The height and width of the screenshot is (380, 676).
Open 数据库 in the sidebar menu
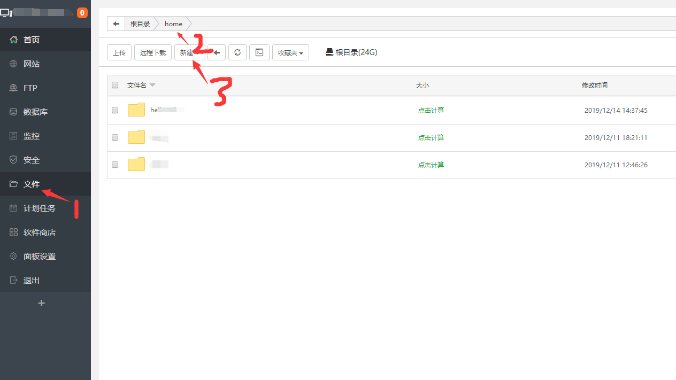click(35, 112)
